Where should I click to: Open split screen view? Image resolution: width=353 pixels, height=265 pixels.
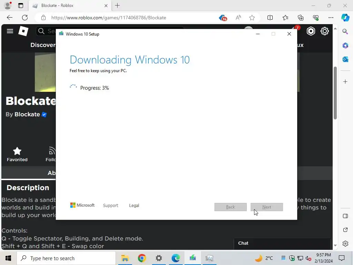point(270,18)
